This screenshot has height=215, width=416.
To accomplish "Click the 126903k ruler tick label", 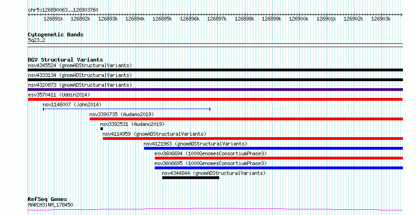I will tap(381, 19).
